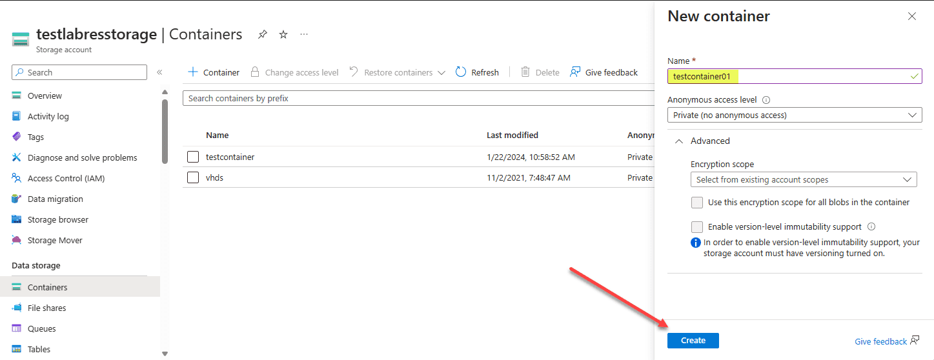934x360 pixels.
Task: Click the sidebar scrollbar up arrow
Action: click(165, 92)
